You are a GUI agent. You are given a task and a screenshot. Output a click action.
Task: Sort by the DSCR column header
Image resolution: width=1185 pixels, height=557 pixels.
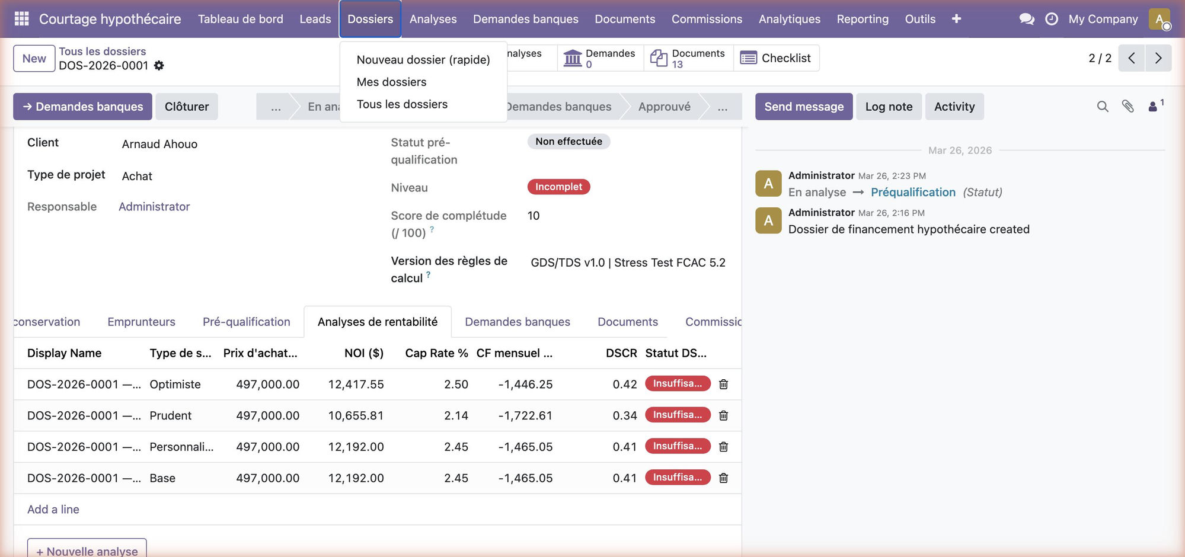[621, 353]
